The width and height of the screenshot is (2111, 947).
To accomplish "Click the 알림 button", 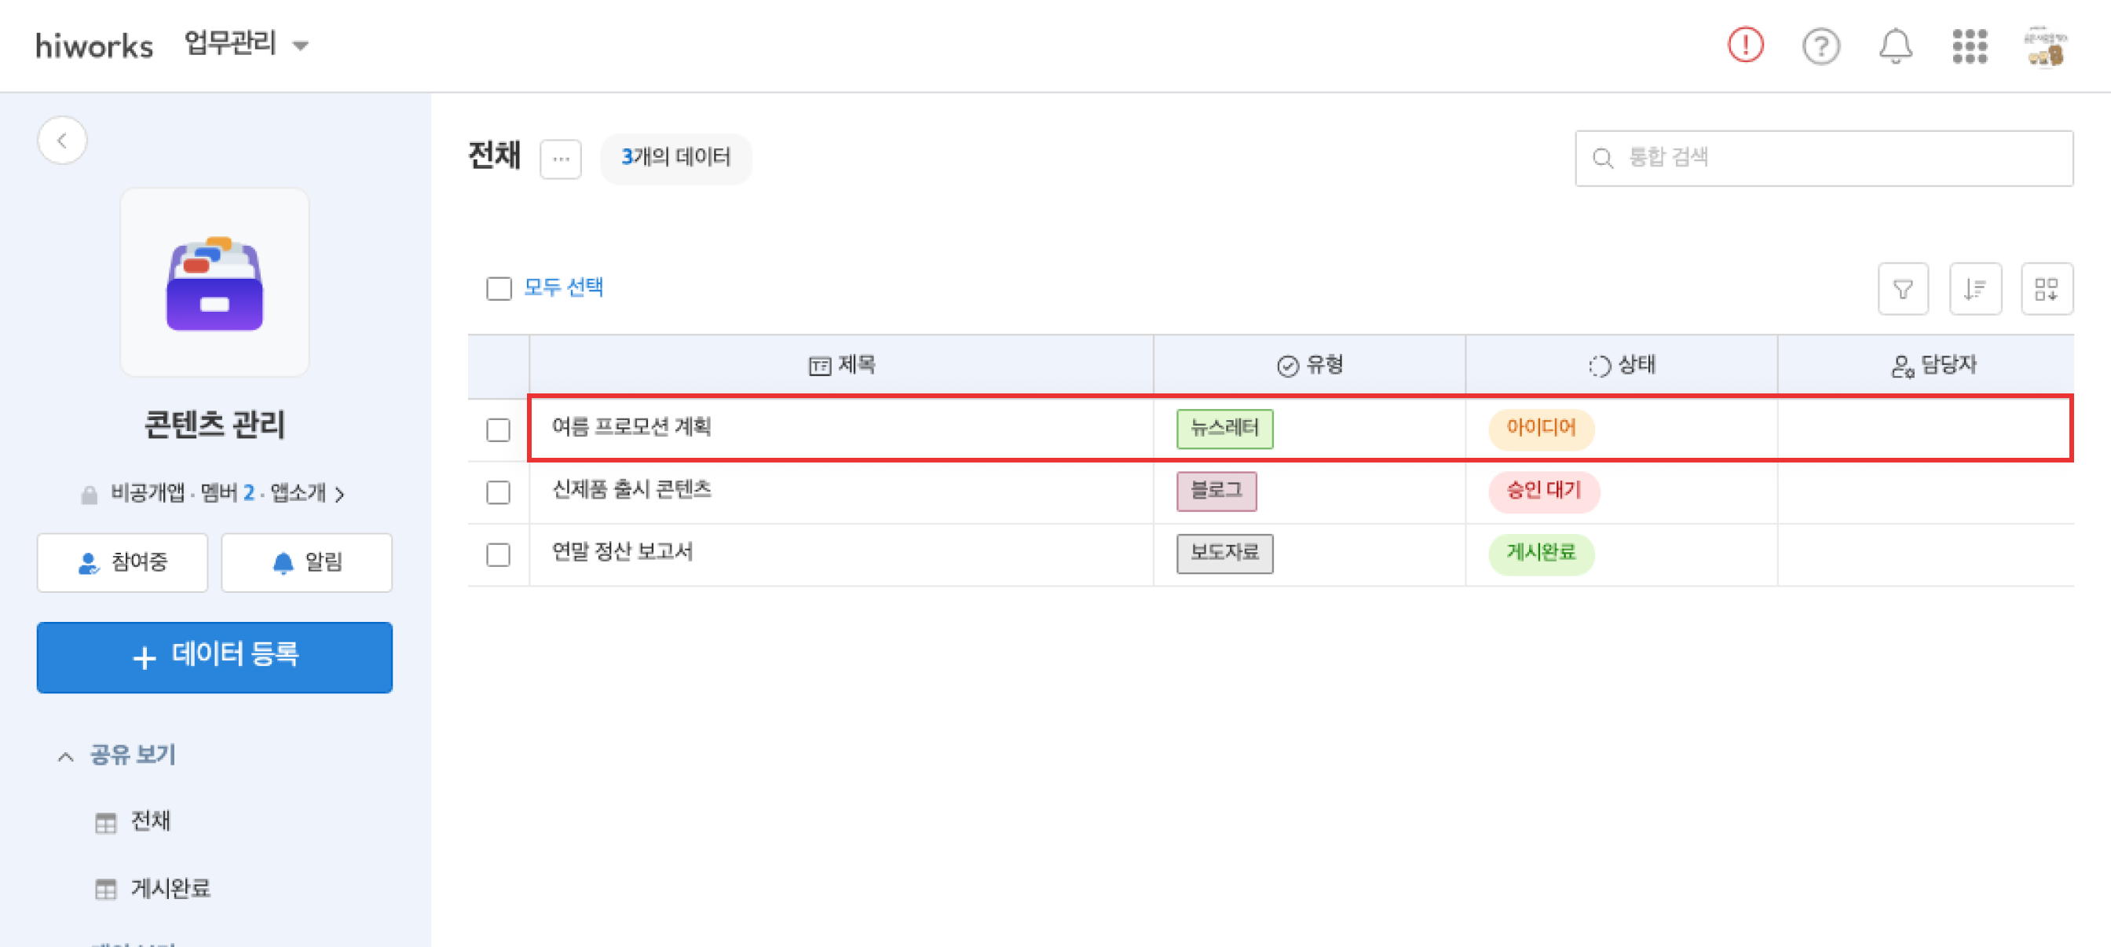I will [306, 563].
